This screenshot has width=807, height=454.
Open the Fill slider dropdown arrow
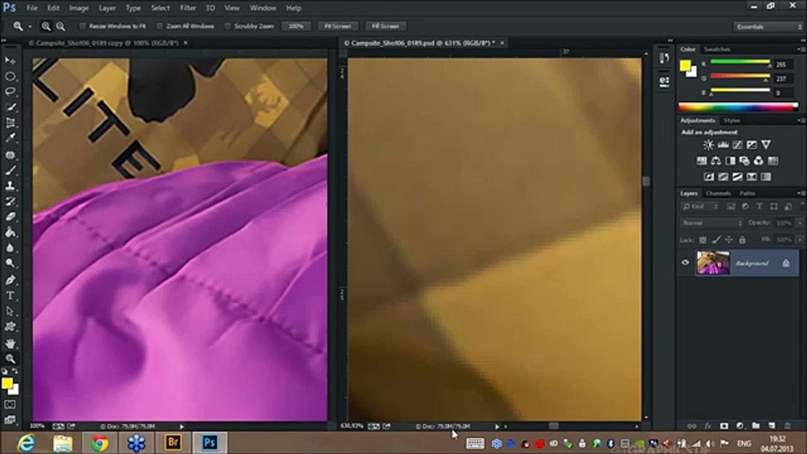tap(800, 240)
